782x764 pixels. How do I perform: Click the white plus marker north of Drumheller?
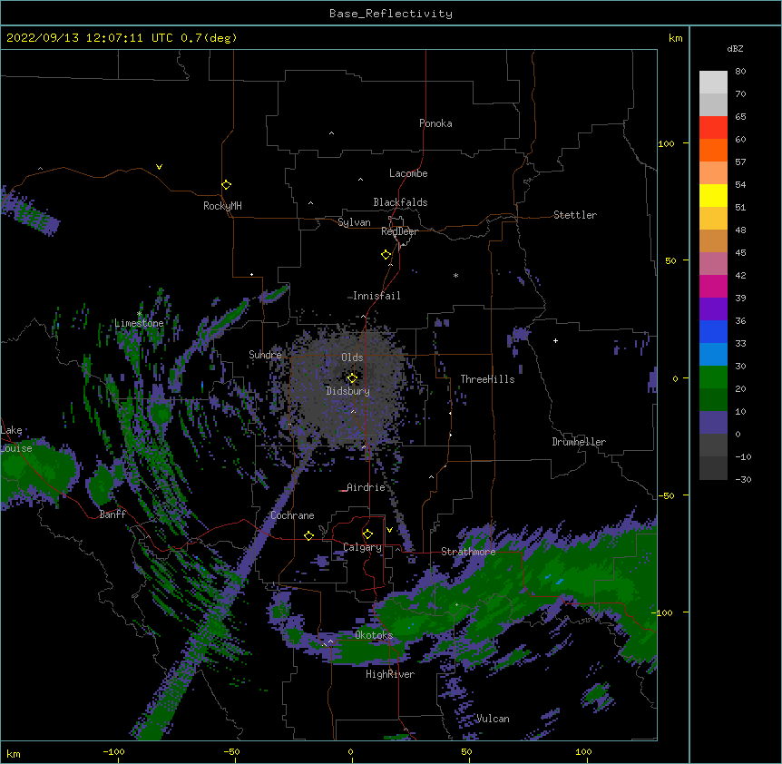pyautogui.click(x=555, y=340)
